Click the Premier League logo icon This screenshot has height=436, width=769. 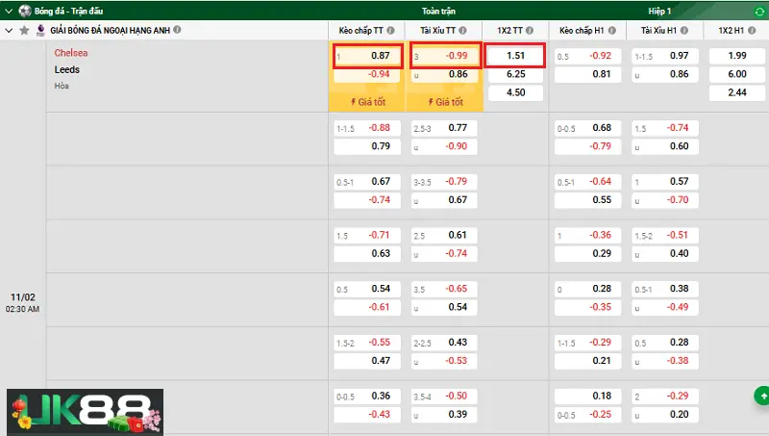(x=39, y=31)
